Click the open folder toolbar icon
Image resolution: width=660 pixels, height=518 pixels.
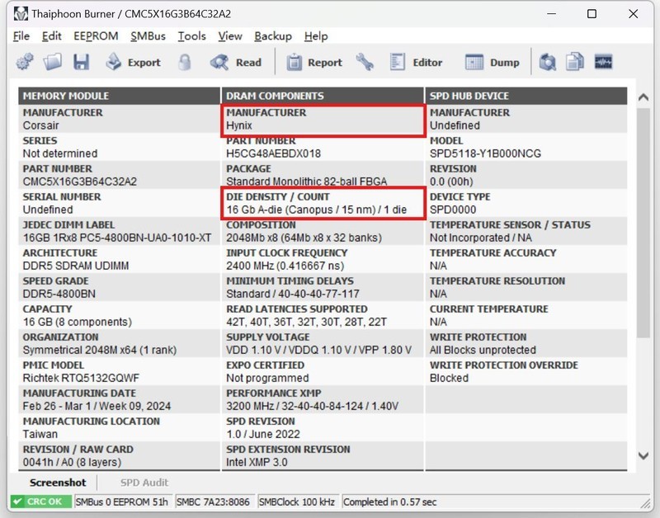(x=53, y=62)
